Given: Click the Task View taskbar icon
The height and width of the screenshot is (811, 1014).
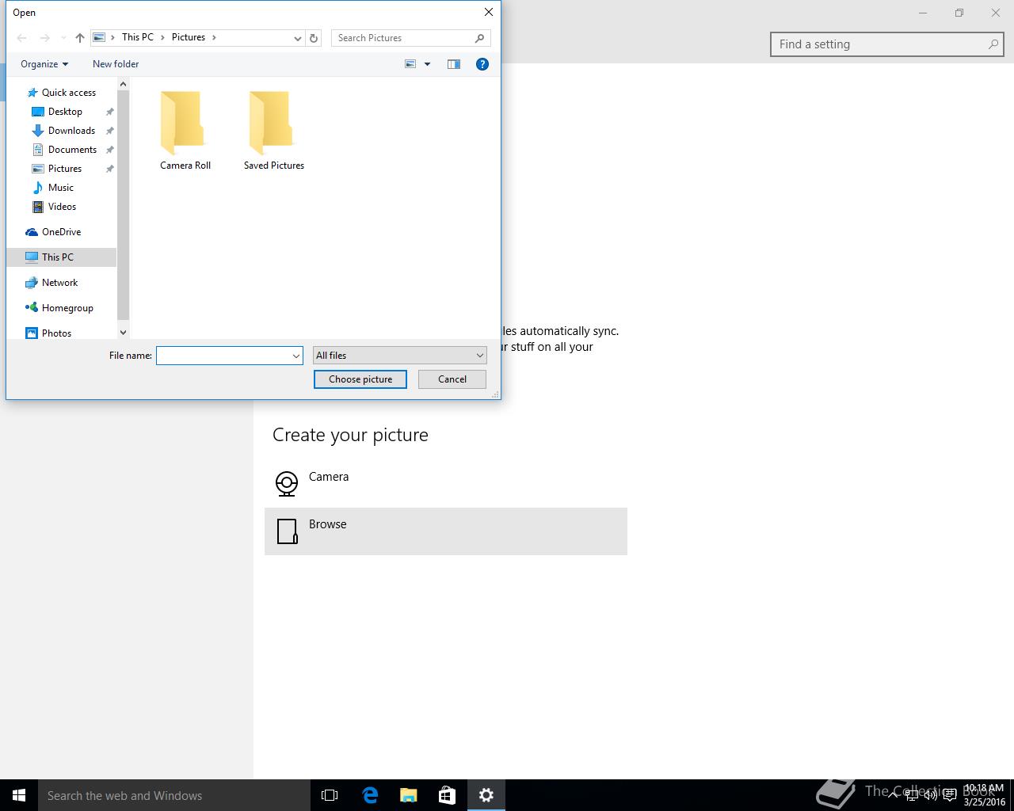Looking at the screenshot, I should pos(330,795).
